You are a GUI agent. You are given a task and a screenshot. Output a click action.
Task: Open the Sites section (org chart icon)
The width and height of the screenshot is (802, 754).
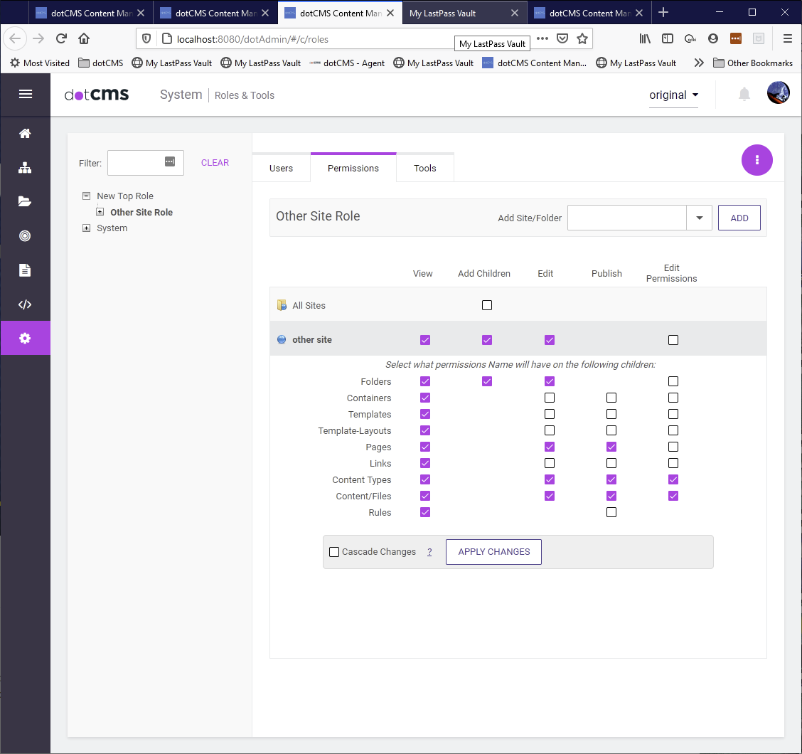coord(25,167)
